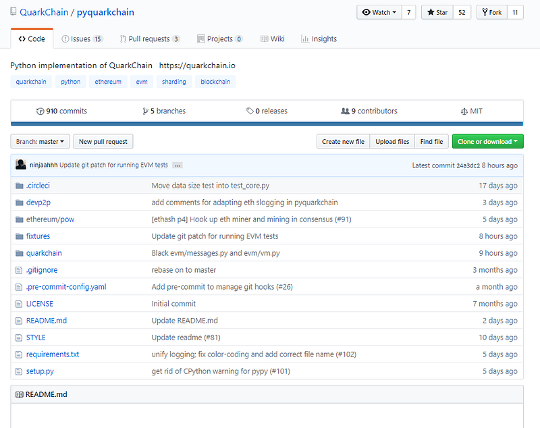
Task: Click the language breakdown color bar
Action: [267, 124]
